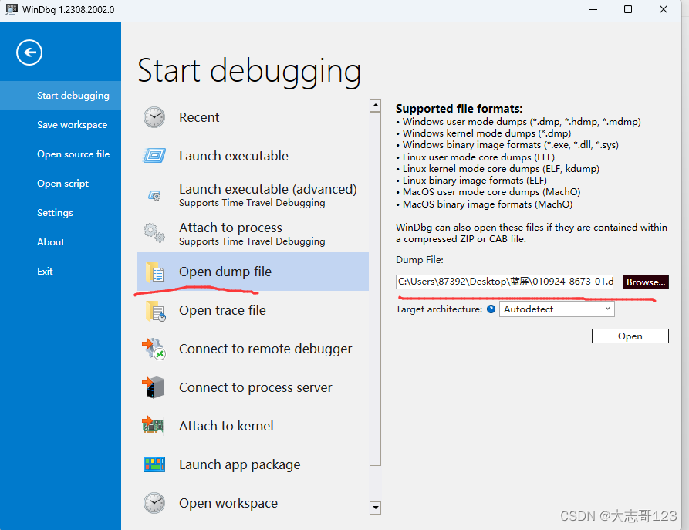Expand the Target architecture Autodetect dropdown
This screenshot has width=689, height=530.
[557, 309]
